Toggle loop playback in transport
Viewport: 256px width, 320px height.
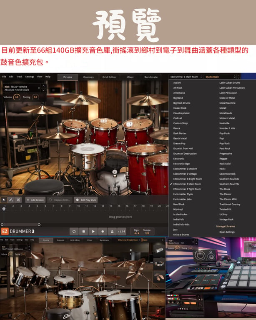pos(74,231)
